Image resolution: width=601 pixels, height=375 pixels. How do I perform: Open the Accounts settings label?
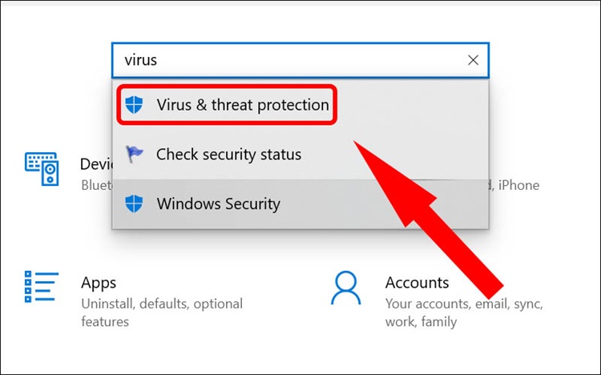coord(417,283)
